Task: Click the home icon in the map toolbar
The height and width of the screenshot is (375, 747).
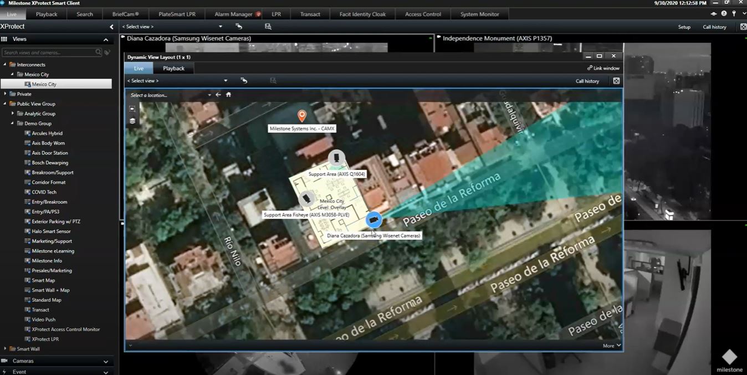Action: click(x=228, y=94)
